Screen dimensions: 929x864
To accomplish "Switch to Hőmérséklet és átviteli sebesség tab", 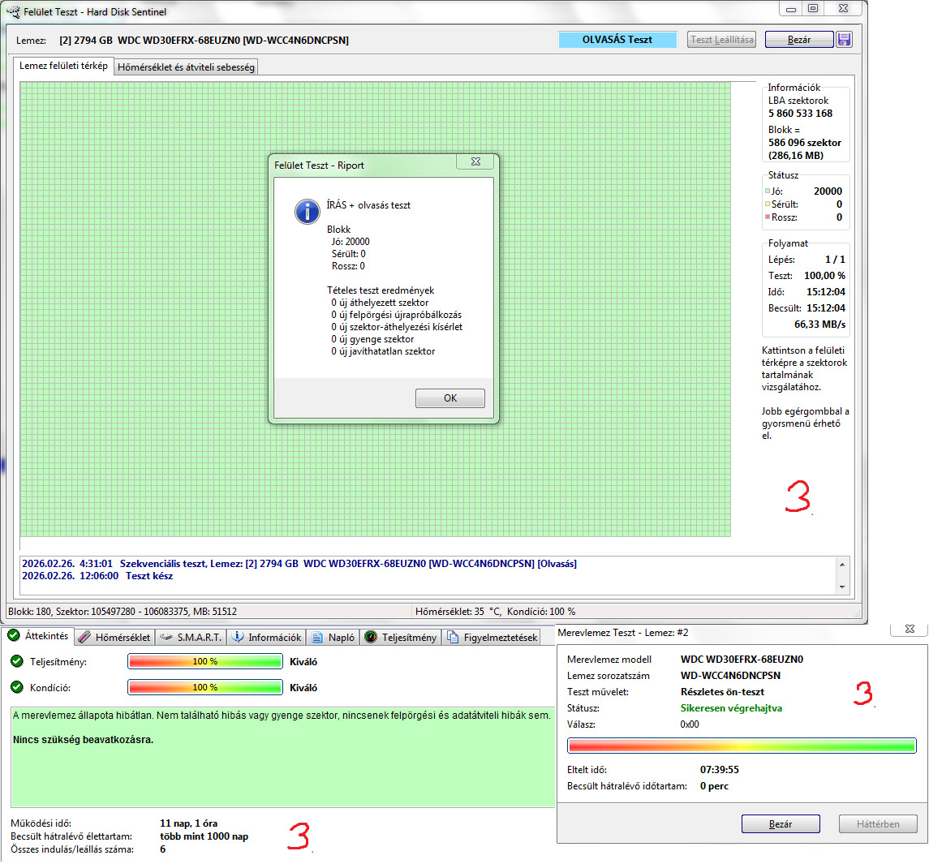I will 186,67.
